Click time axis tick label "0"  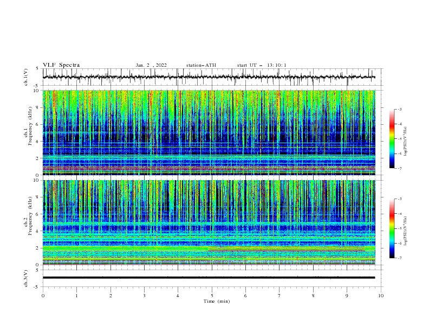point(43,296)
